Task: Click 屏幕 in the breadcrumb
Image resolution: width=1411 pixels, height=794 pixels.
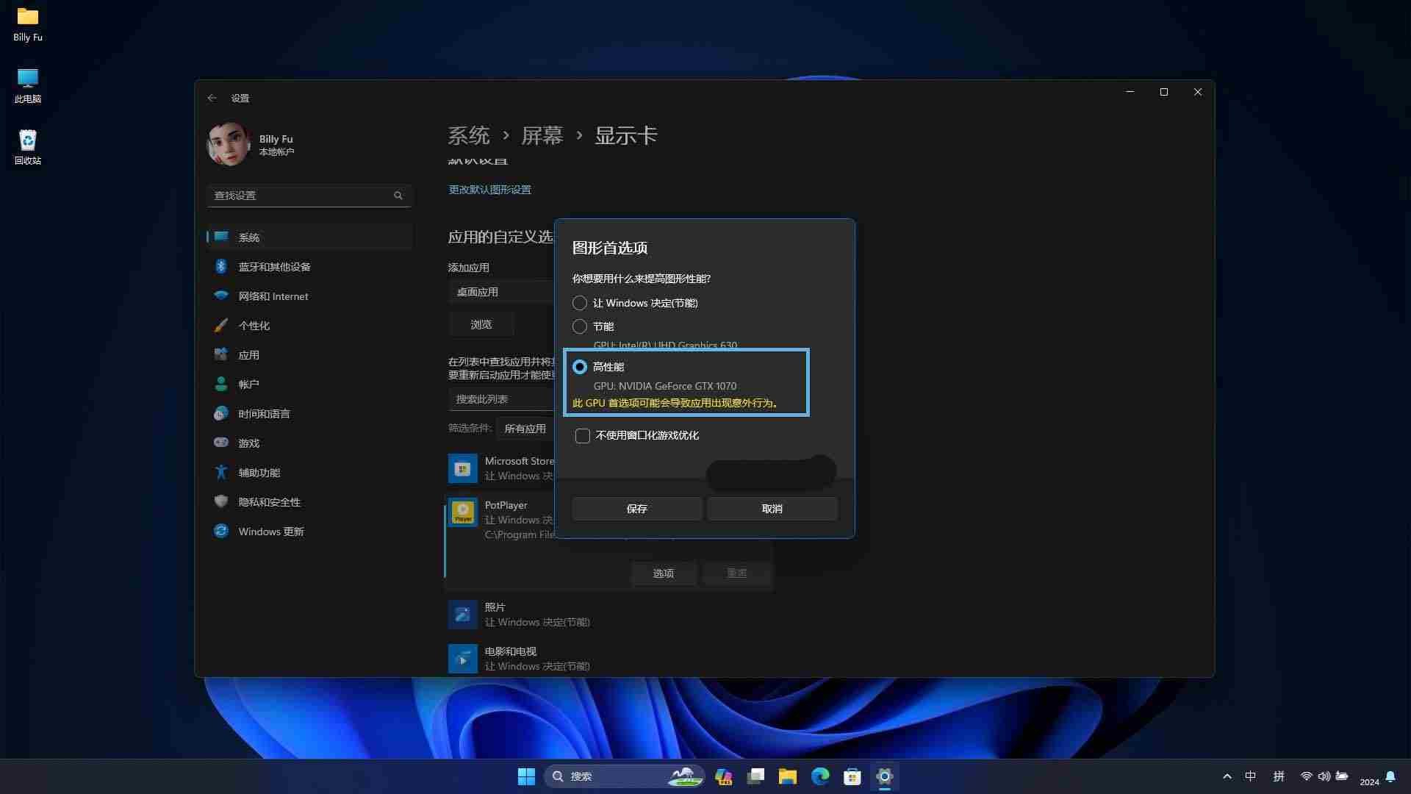Action: pos(542,135)
